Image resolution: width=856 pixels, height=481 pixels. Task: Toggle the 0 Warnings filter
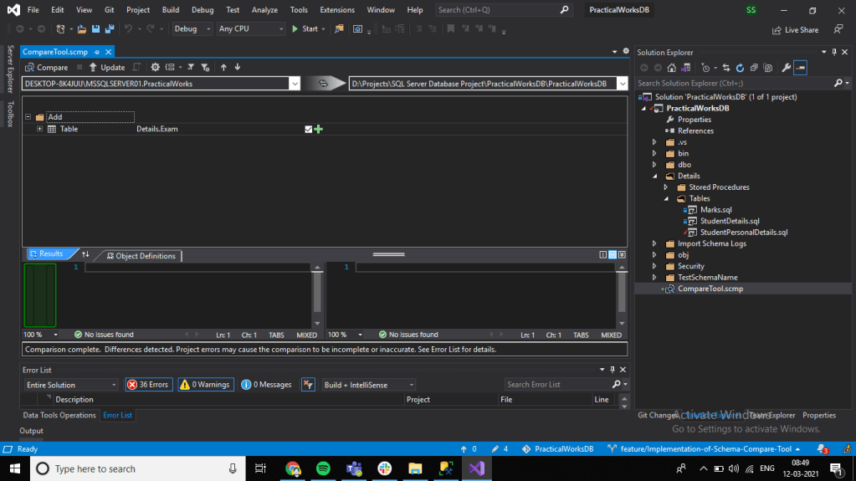click(205, 385)
